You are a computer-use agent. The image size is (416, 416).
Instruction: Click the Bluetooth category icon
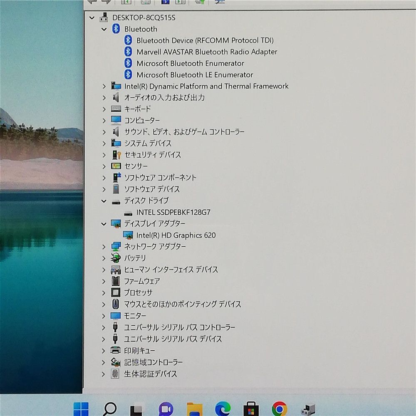pos(116,29)
